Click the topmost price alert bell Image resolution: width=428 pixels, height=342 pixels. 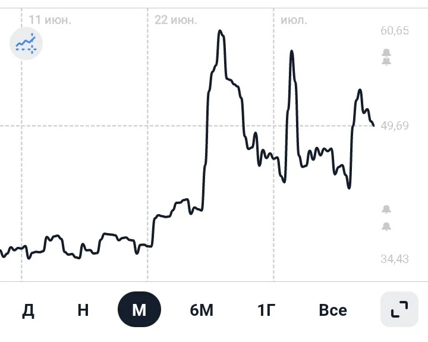(x=386, y=53)
